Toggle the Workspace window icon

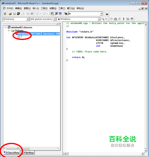(52, 14)
